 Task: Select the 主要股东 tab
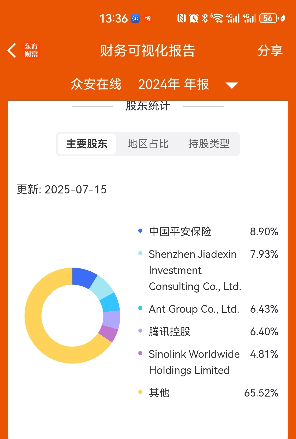click(x=87, y=144)
